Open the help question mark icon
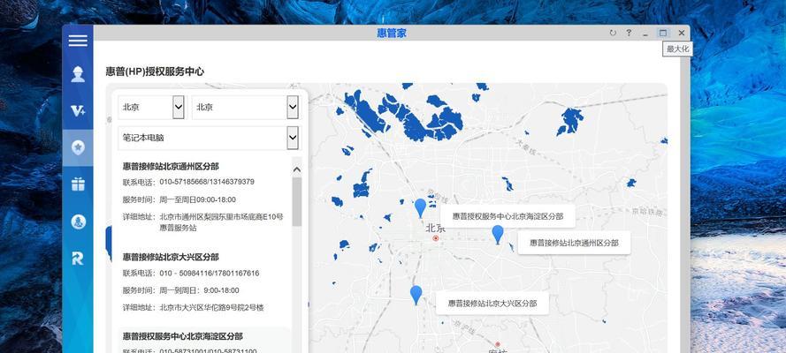786x353 pixels. (629, 33)
